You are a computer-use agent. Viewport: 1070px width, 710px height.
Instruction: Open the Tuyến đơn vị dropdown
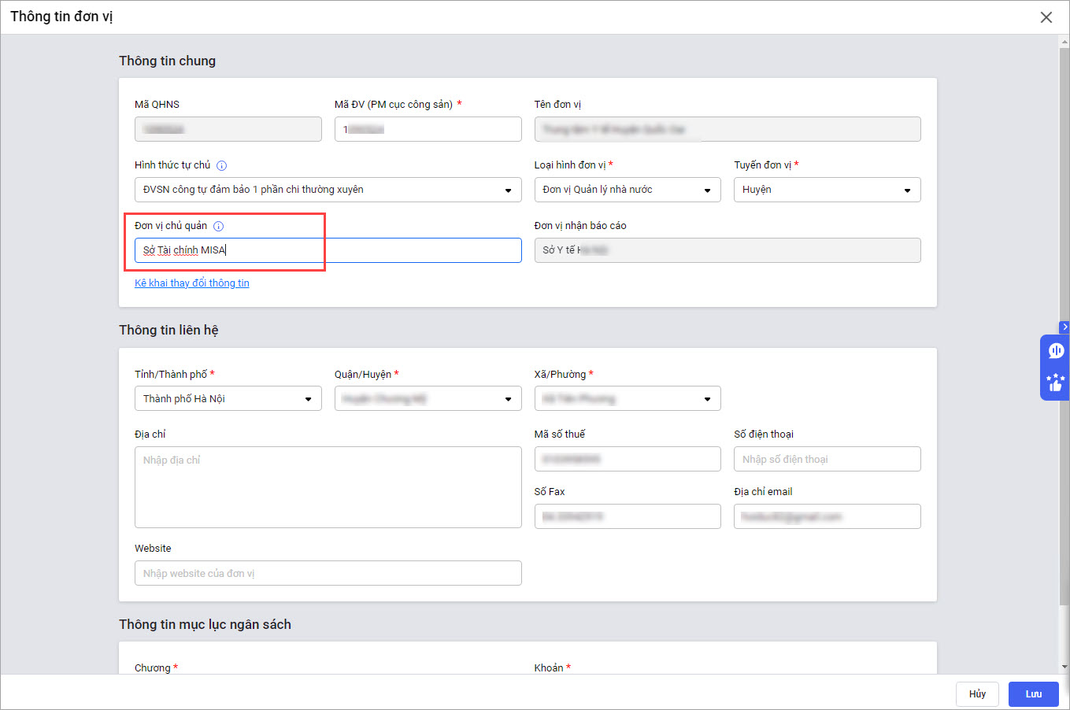(827, 190)
